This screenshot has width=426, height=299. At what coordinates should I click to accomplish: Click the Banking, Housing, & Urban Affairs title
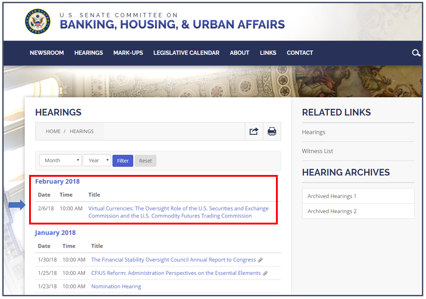pyautogui.click(x=172, y=25)
